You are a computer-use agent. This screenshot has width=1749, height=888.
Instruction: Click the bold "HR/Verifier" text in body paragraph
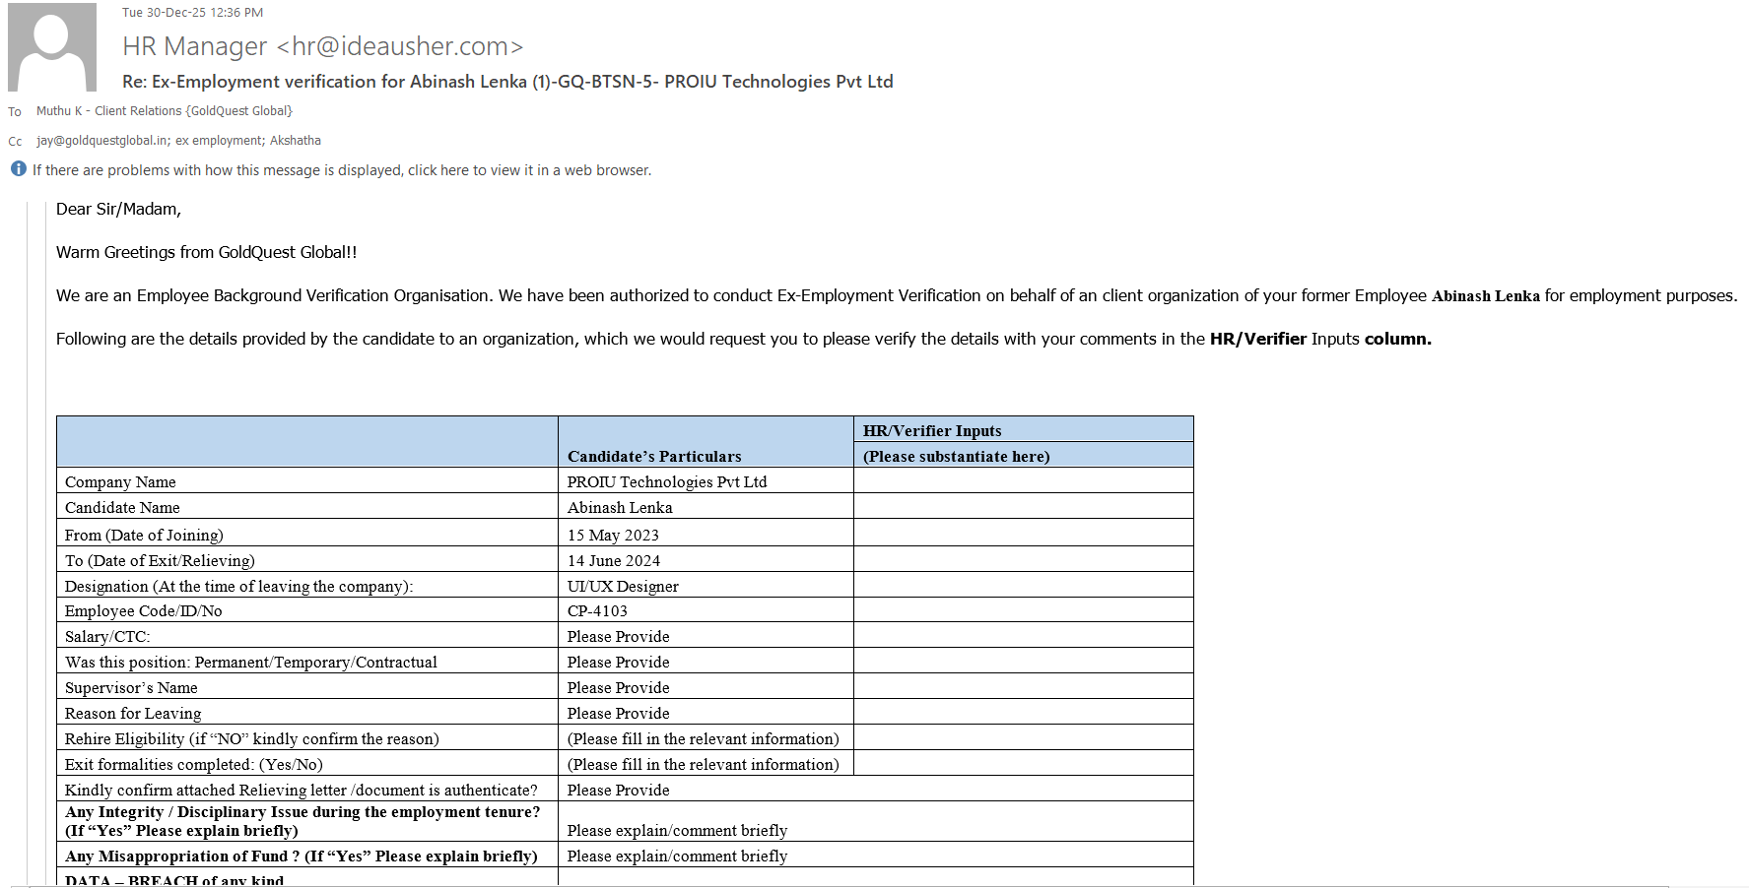tap(1258, 340)
